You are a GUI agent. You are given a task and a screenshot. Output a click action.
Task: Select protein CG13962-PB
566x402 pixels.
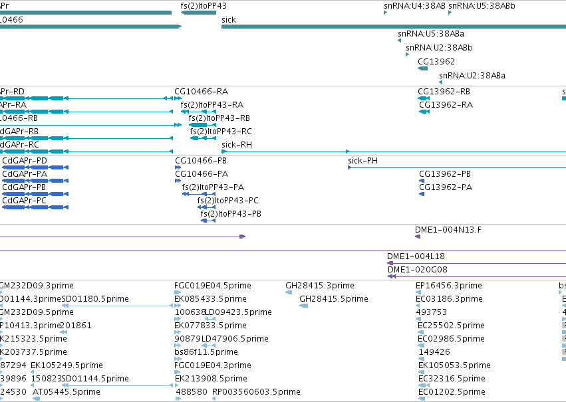(x=445, y=174)
